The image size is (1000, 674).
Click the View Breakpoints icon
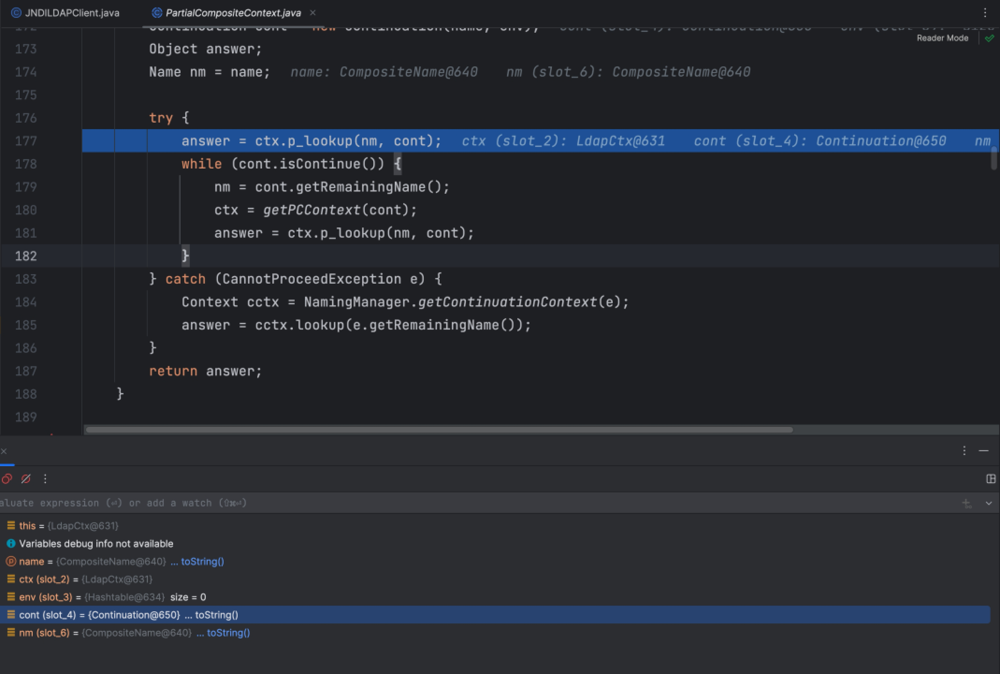(x=7, y=479)
